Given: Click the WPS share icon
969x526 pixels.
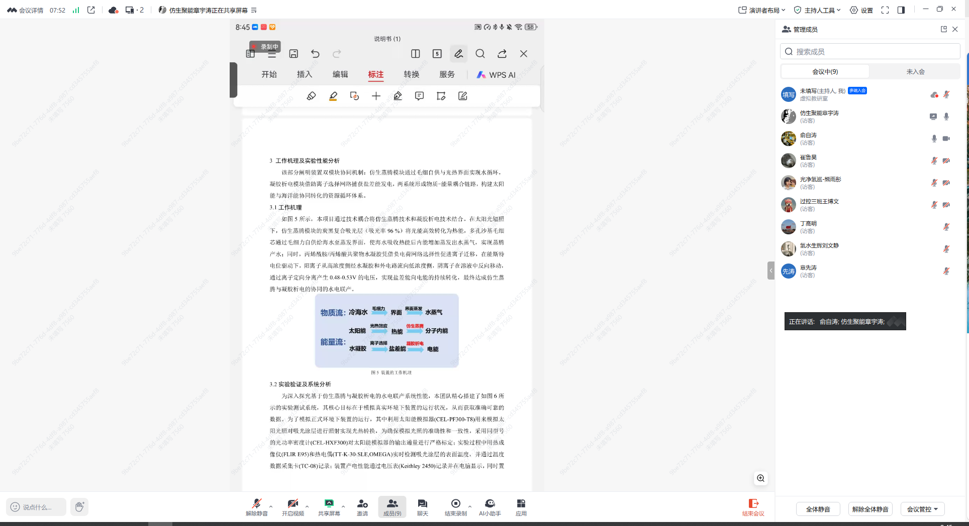Looking at the screenshot, I should coord(502,54).
